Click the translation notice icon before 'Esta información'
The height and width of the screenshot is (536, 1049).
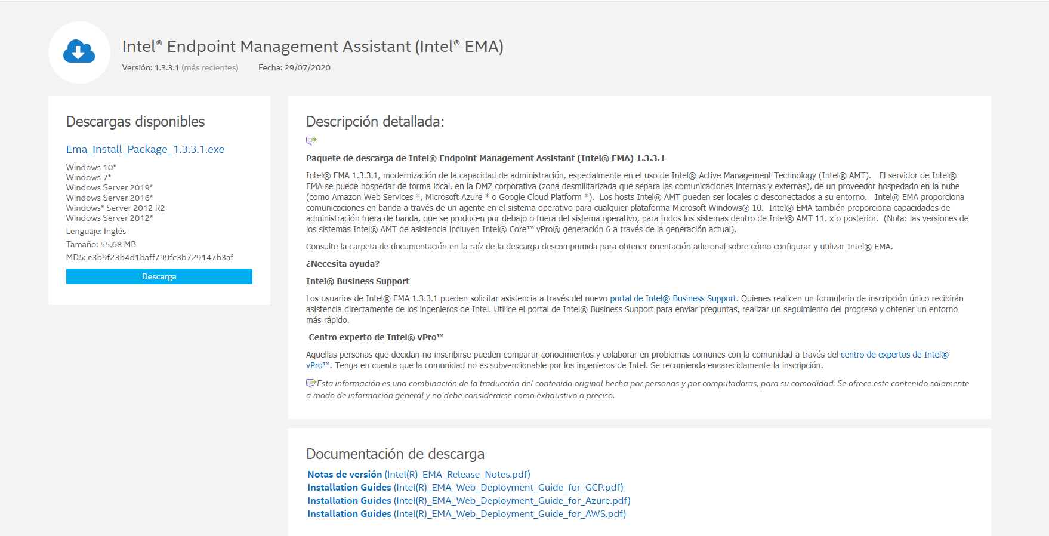click(x=311, y=383)
